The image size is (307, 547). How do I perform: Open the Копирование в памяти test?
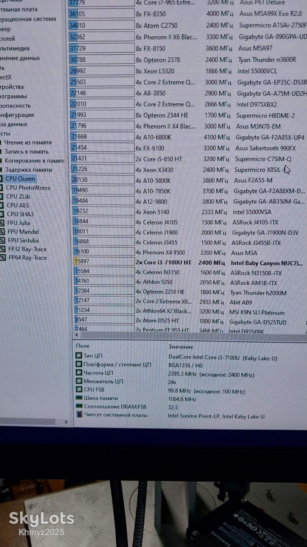tap(34, 160)
